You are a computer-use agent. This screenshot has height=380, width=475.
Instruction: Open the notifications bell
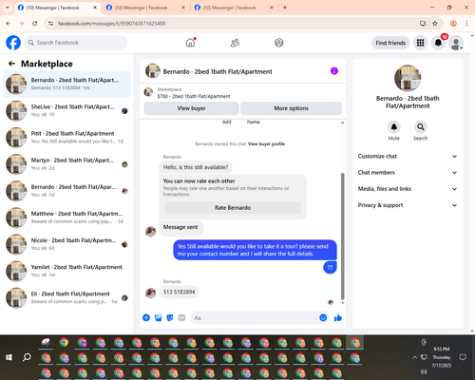(438, 43)
